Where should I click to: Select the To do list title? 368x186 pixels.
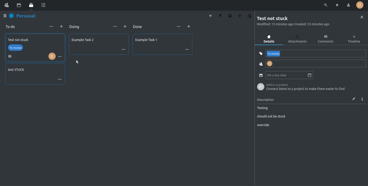(10, 26)
